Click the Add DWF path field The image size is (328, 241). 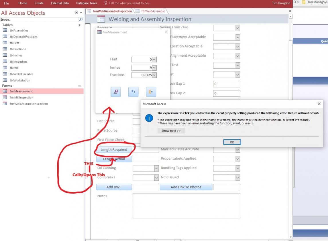pos(146,187)
